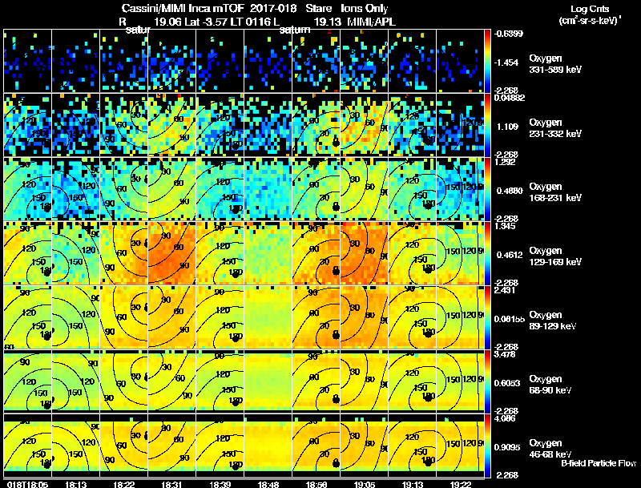The image size is (641, 488).
Task: Click the 018T18:05 start time label
Action: tap(27, 485)
